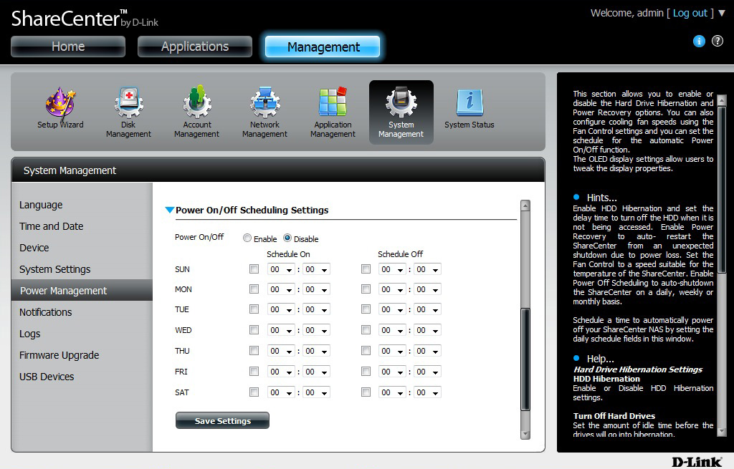Open WED Schedule Off minute dropdown

(x=427, y=330)
